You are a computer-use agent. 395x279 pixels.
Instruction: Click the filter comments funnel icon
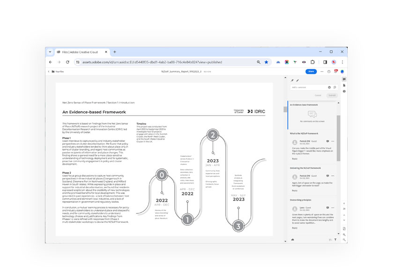335,239
